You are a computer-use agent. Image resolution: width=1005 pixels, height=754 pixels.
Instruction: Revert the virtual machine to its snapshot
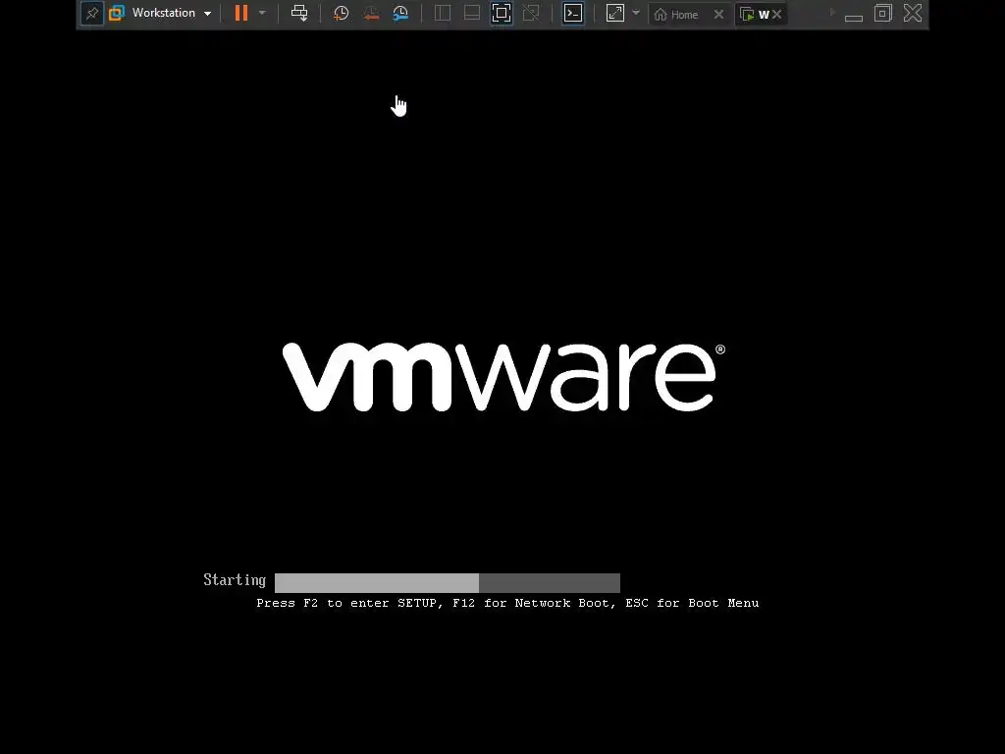click(370, 13)
